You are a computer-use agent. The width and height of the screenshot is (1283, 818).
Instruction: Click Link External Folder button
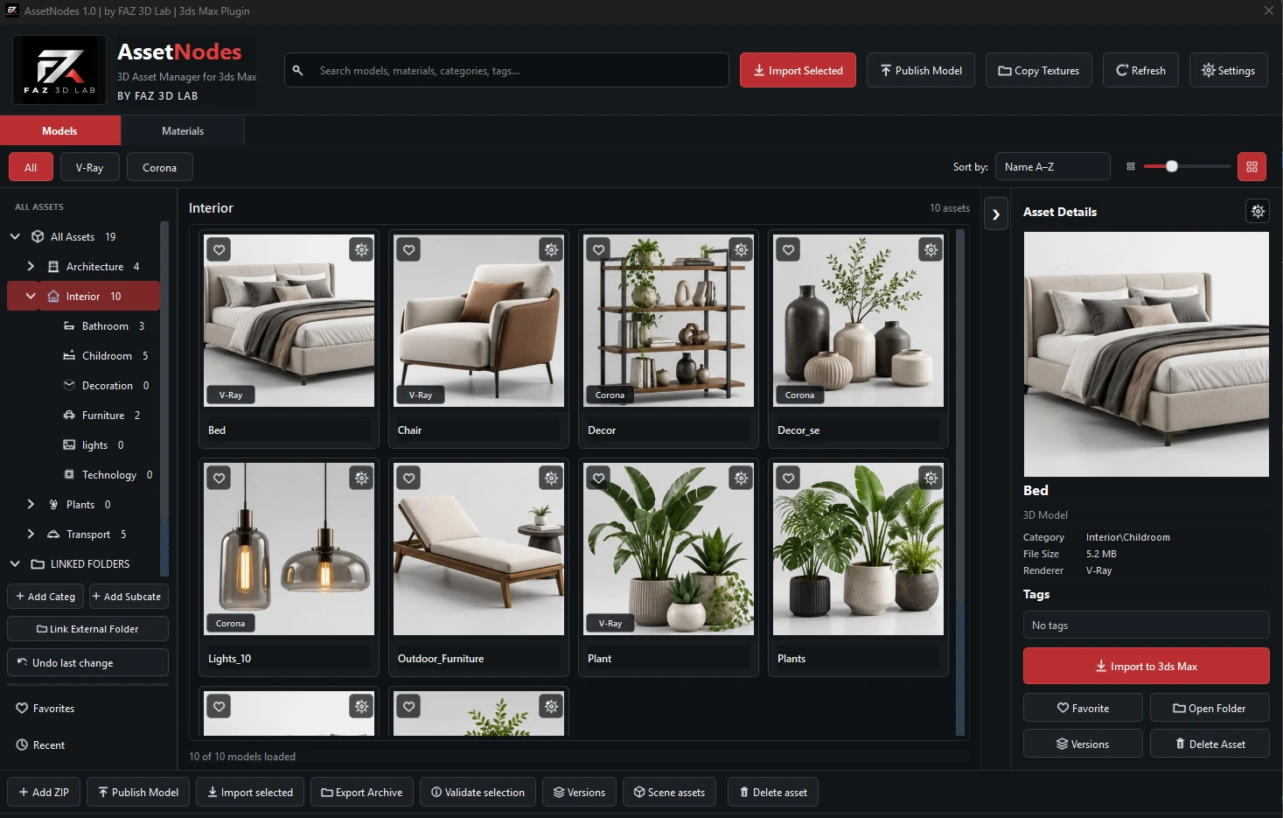click(87, 629)
